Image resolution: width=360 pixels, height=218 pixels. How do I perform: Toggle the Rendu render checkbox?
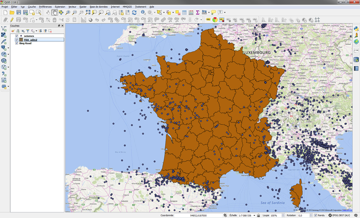click(x=316, y=215)
